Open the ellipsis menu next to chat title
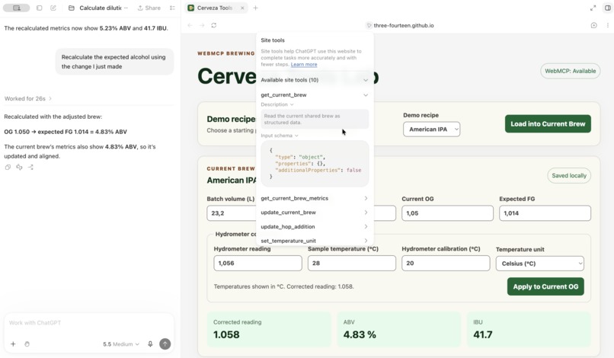 (126, 8)
